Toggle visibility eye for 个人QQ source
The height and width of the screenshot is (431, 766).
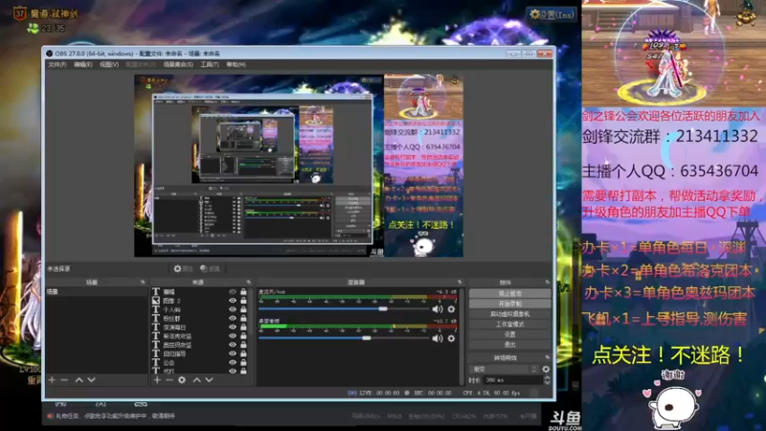tap(233, 309)
